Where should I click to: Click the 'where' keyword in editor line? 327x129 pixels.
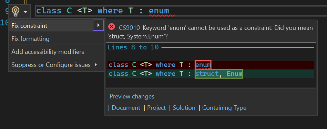[x=110, y=11]
